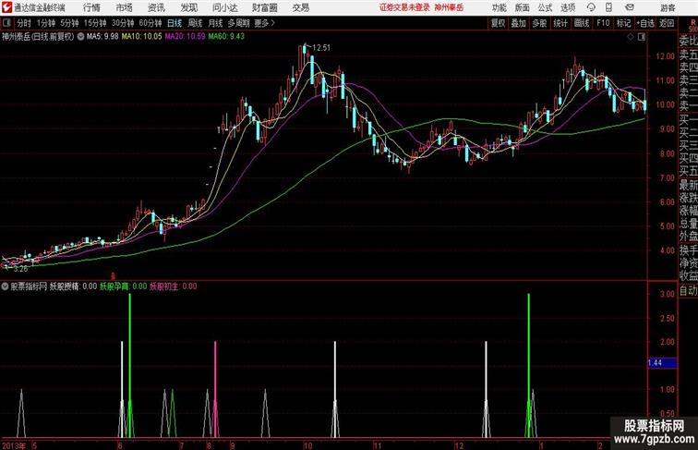Open the 问小达 menu
The image size is (698, 450).
point(225,7)
